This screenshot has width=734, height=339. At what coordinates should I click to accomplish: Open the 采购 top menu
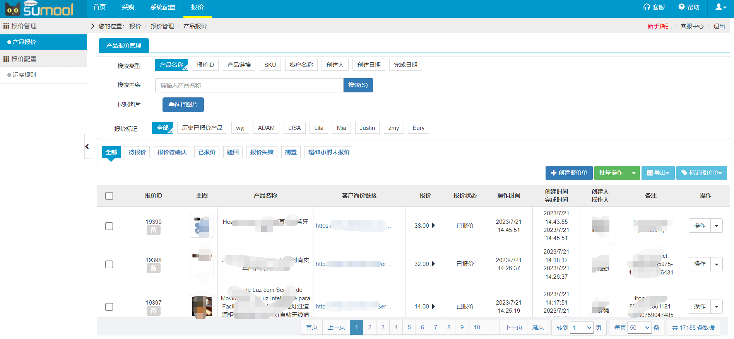(128, 7)
